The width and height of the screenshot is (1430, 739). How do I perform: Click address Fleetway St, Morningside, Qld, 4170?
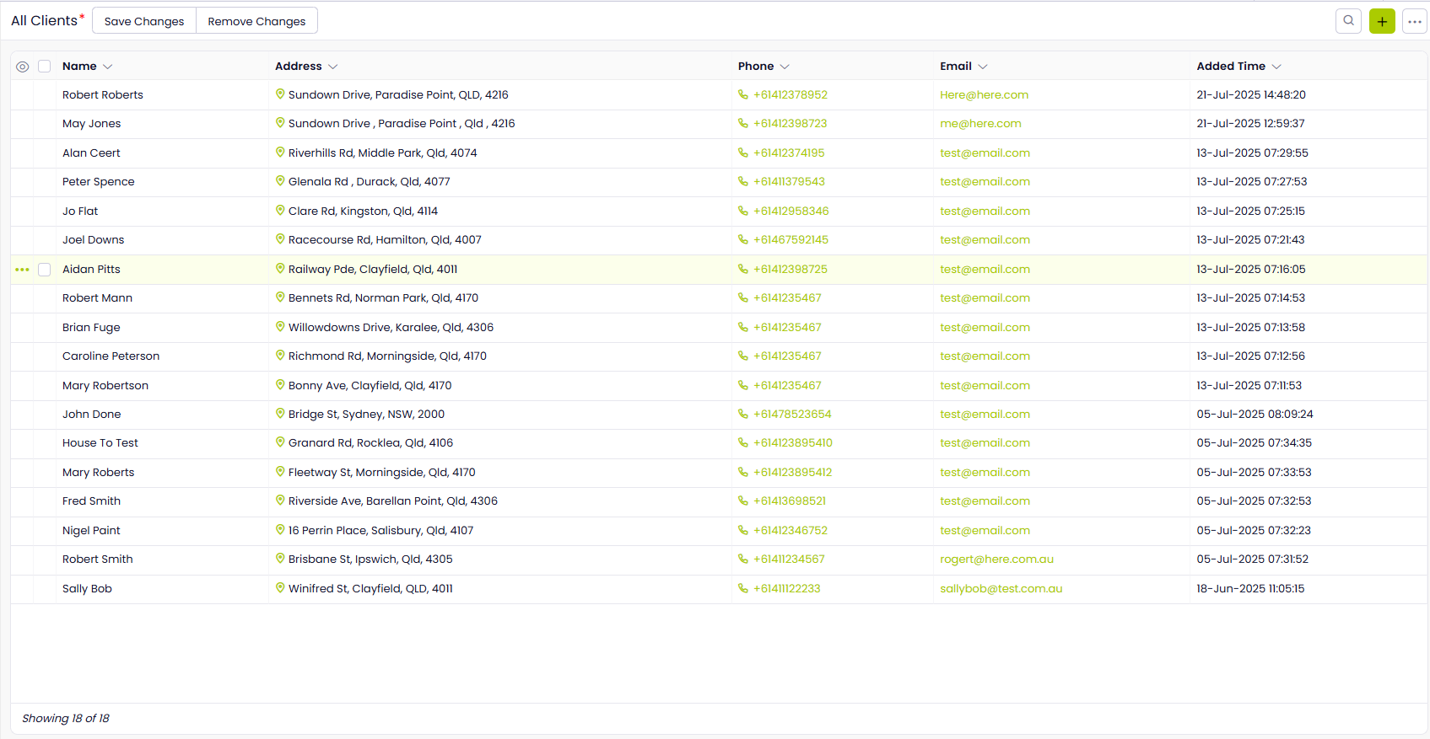coord(382,473)
